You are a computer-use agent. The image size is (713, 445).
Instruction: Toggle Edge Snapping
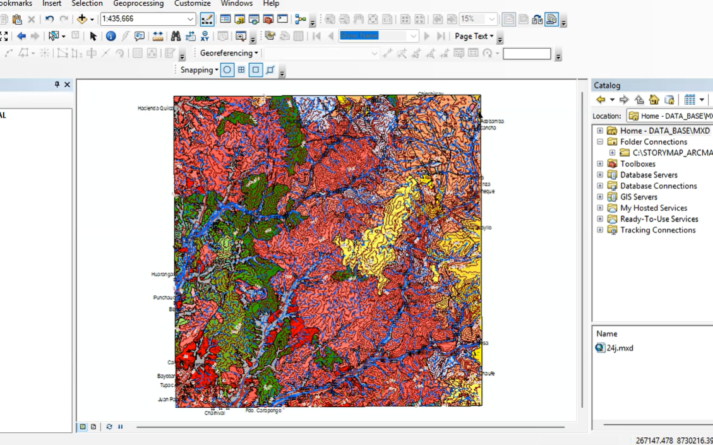[270, 70]
